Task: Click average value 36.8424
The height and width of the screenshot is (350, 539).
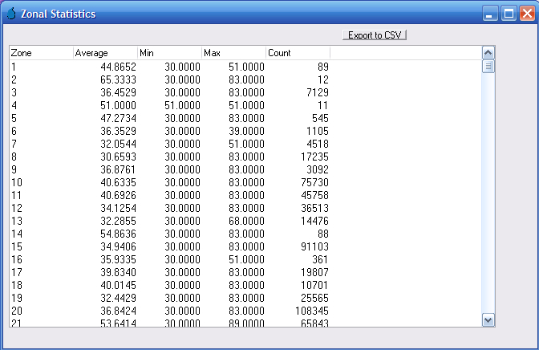Action: click(x=118, y=311)
